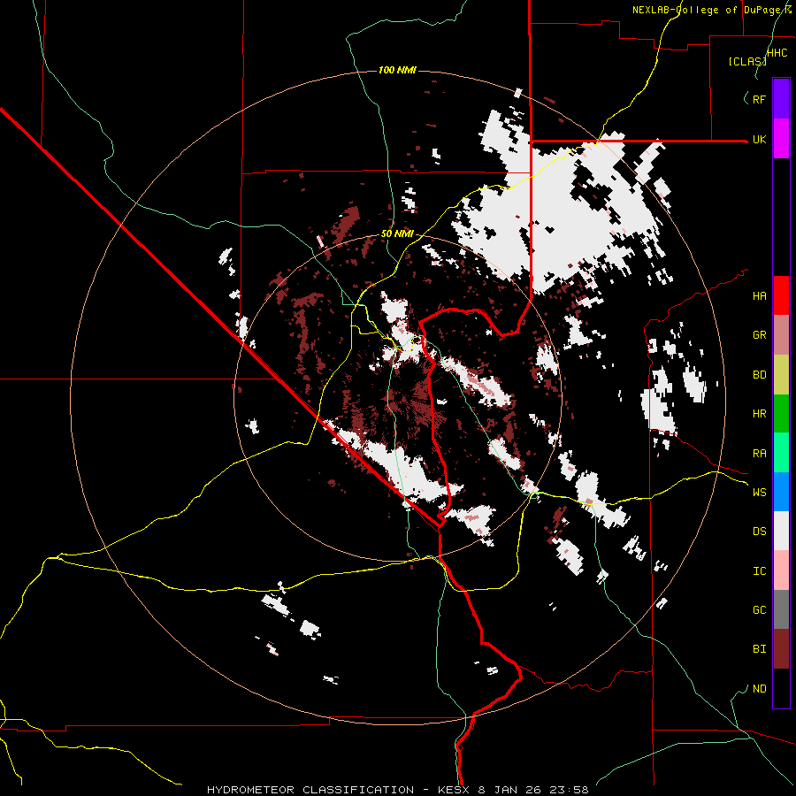Viewport: 796px width, 796px height.
Task: Click the "DS" legend label
Action: [759, 532]
